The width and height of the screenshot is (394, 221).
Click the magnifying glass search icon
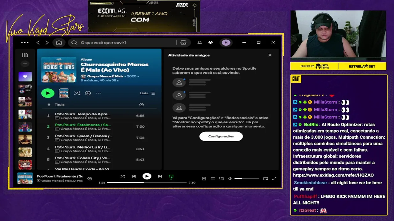tap(74, 43)
